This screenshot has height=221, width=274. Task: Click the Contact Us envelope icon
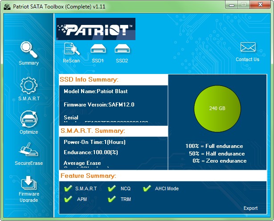pyautogui.click(x=248, y=47)
